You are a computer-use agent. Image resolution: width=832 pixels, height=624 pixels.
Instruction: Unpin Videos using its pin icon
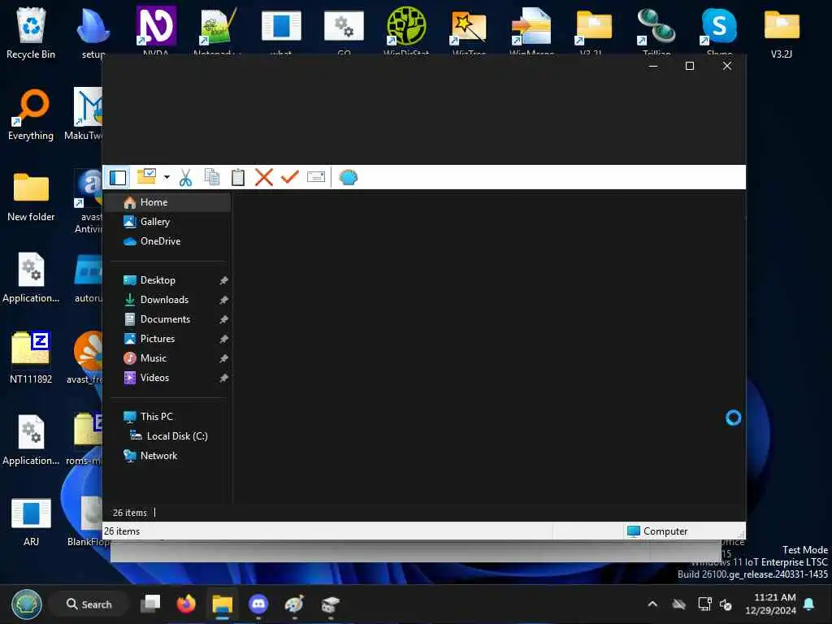coord(224,379)
